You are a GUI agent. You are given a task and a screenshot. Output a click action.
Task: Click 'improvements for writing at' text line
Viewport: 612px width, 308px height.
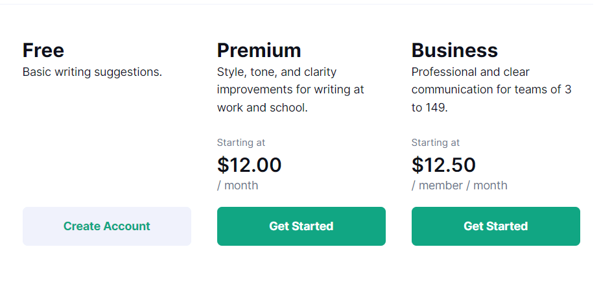pos(290,89)
